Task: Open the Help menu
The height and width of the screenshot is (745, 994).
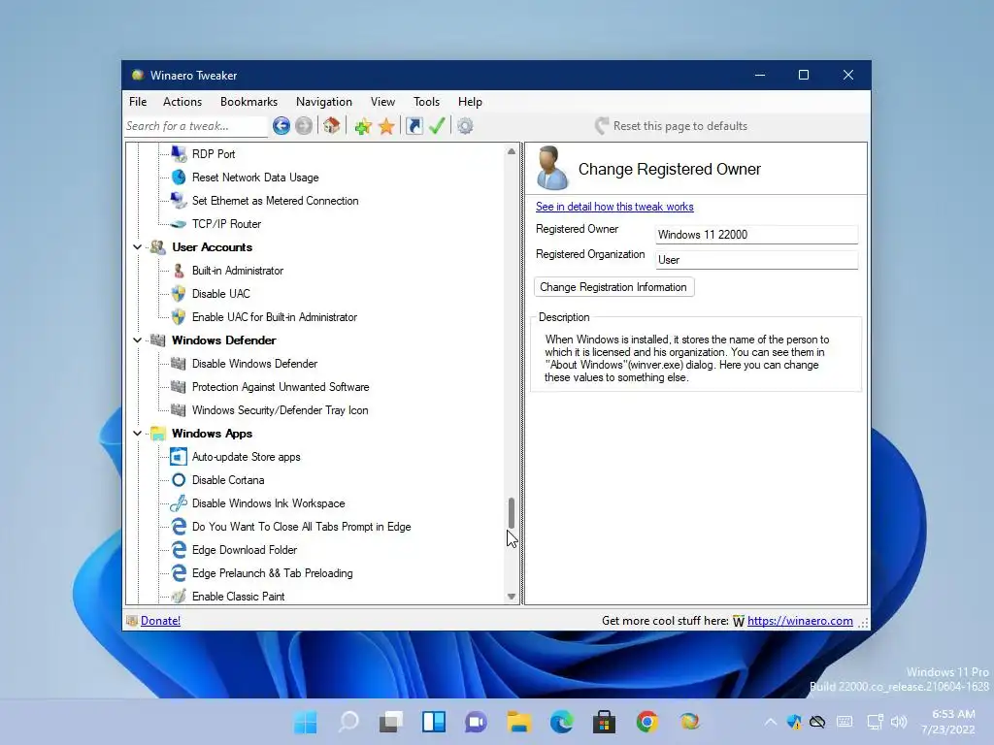Action: click(x=470, y=101)
